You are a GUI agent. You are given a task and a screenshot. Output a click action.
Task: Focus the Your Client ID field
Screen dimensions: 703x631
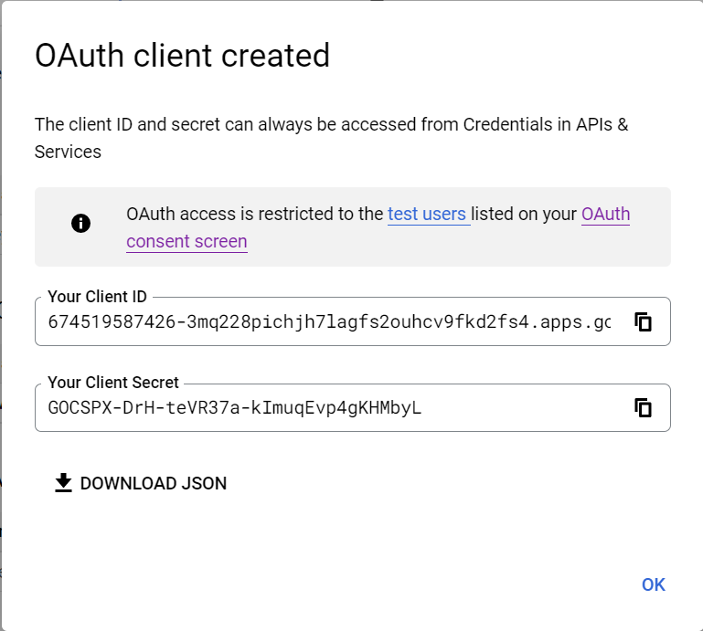tap(329, 321)
